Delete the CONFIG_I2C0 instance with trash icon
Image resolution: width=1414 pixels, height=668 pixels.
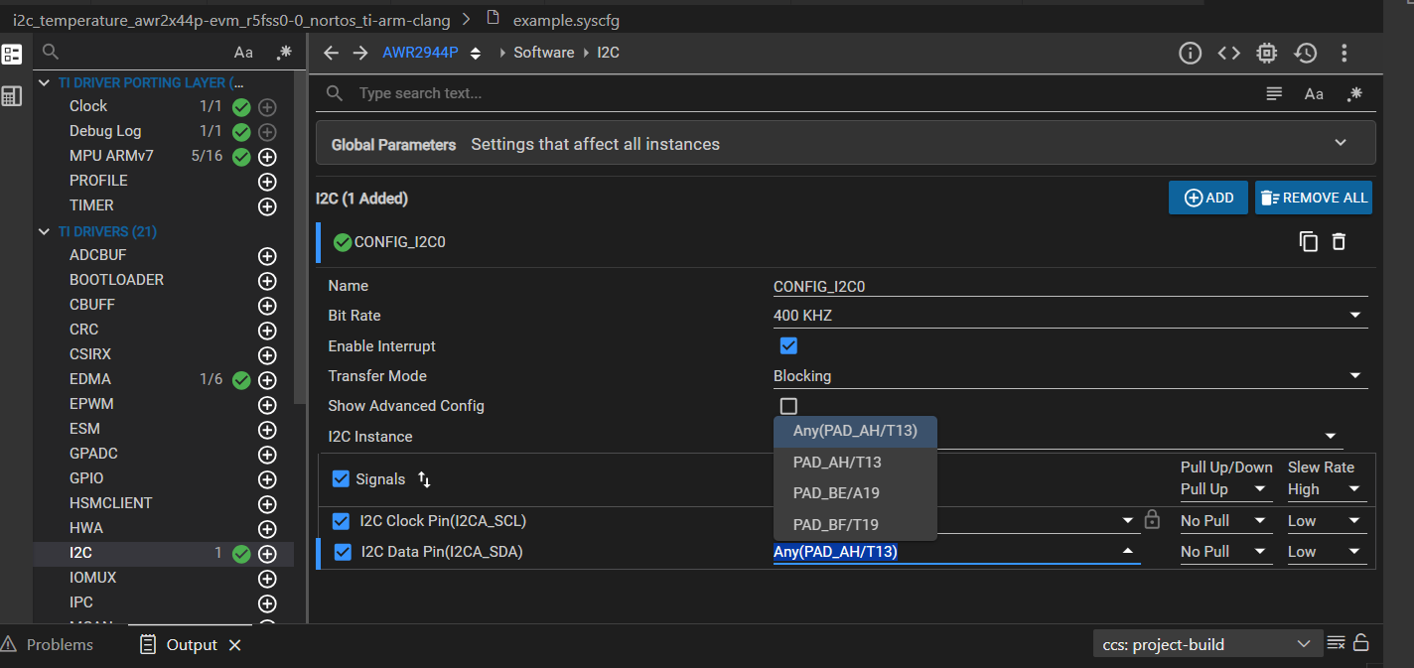(1339, 241)
